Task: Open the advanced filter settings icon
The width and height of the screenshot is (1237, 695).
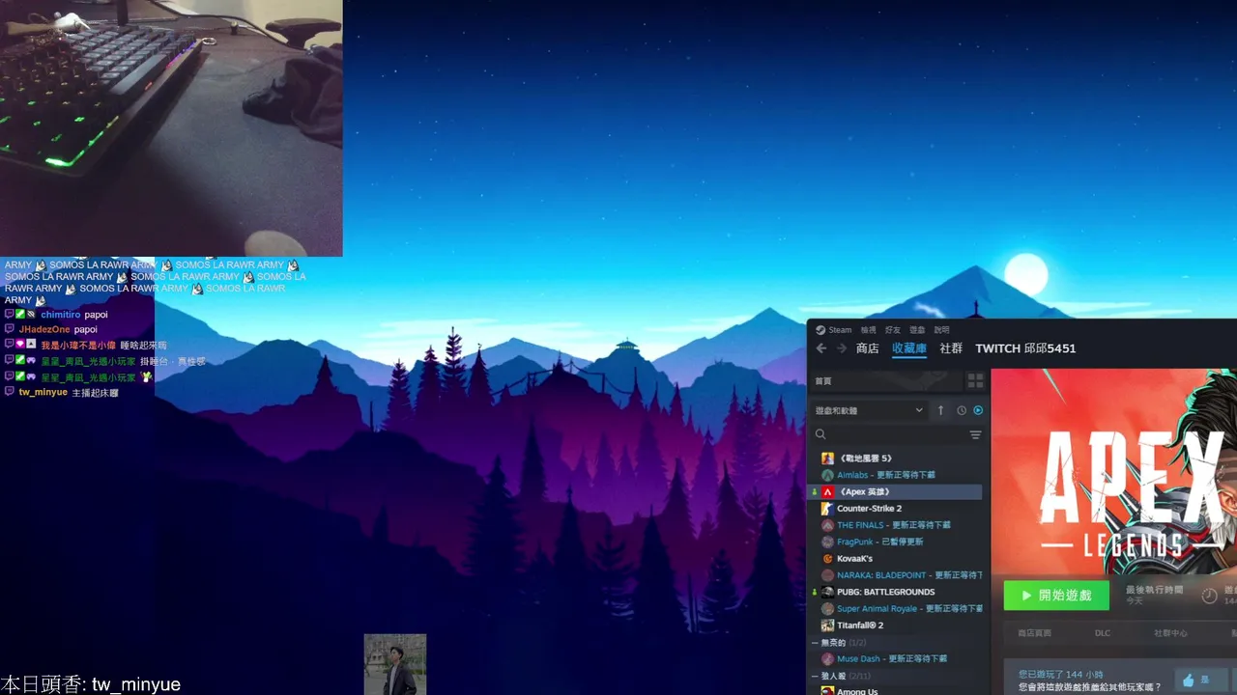Action: [976, 435]
